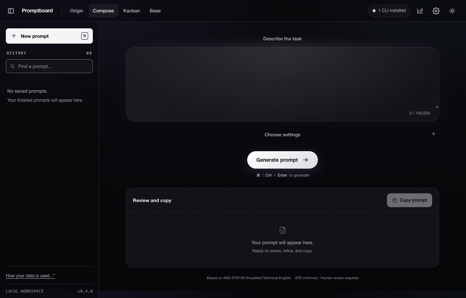Click the 1 CLI installed status pill
The height and width of the screenshot is (298, 466).
(x=389, y=11)
